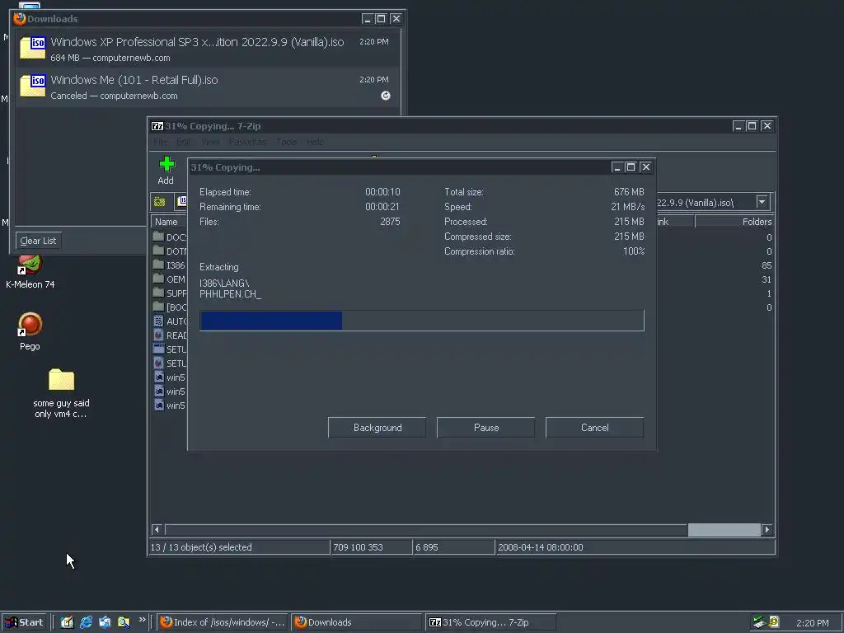Select the I386 folder in the file list

[170, 265]
